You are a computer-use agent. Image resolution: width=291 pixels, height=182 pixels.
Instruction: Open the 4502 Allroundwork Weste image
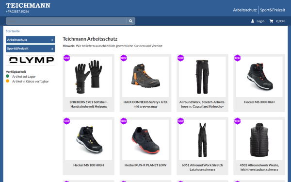(x=259, y=140)
